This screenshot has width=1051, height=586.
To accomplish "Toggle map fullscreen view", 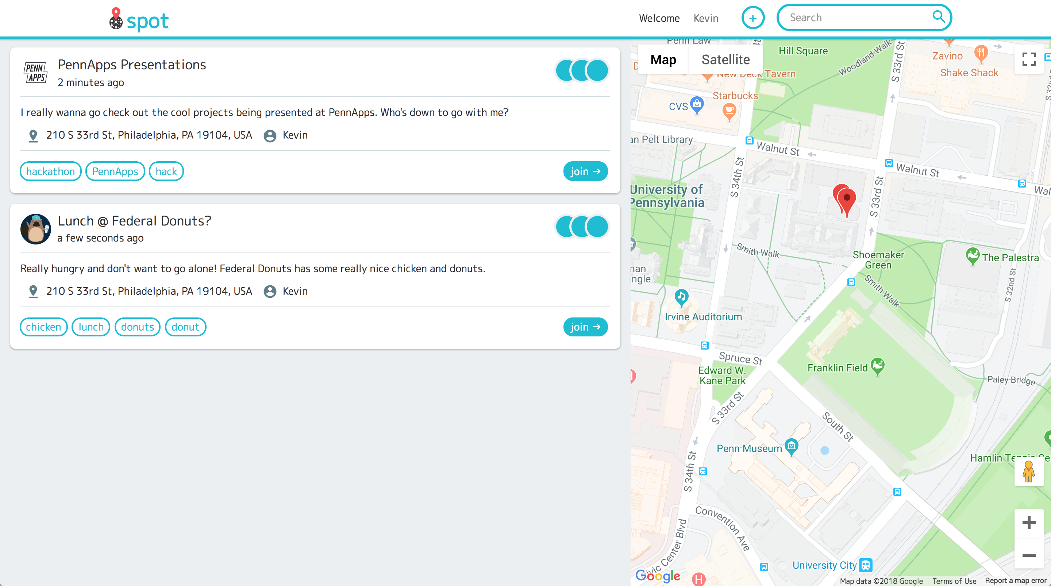I will point(1029,59).
